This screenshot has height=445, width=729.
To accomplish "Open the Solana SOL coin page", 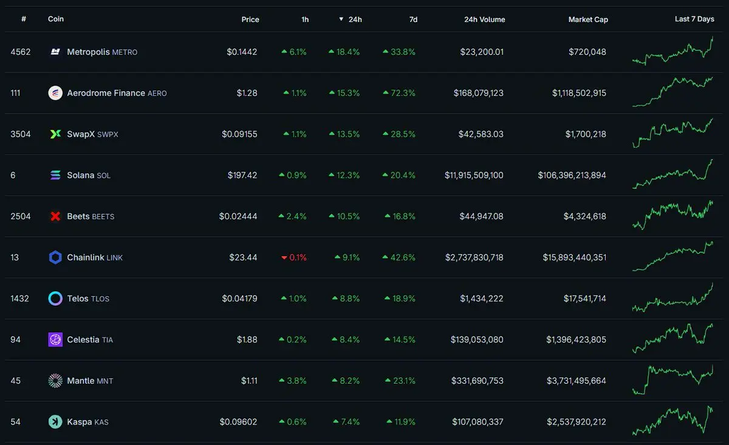I will click(89, 175).
